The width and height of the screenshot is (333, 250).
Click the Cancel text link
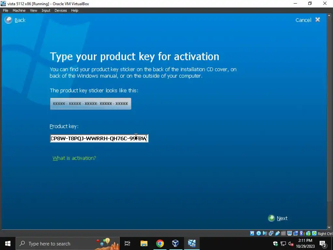(x=303, y=20)
